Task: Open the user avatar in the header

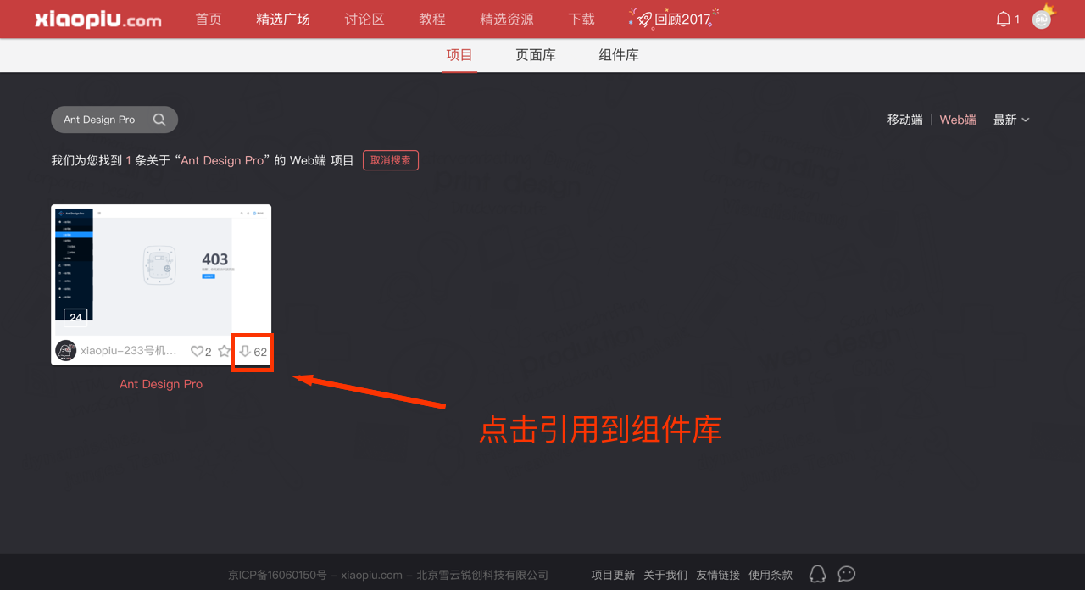Action: (1042, 19)
